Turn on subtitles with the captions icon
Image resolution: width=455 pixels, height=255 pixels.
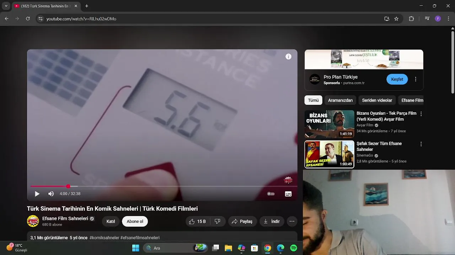tap(288, 194)
